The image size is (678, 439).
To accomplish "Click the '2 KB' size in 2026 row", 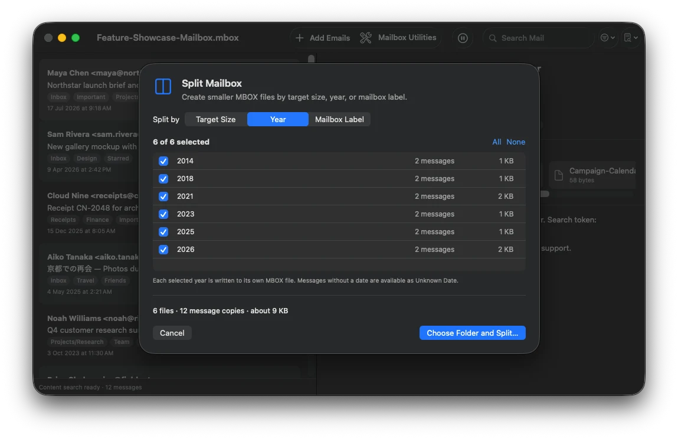I will click(506, 250).
